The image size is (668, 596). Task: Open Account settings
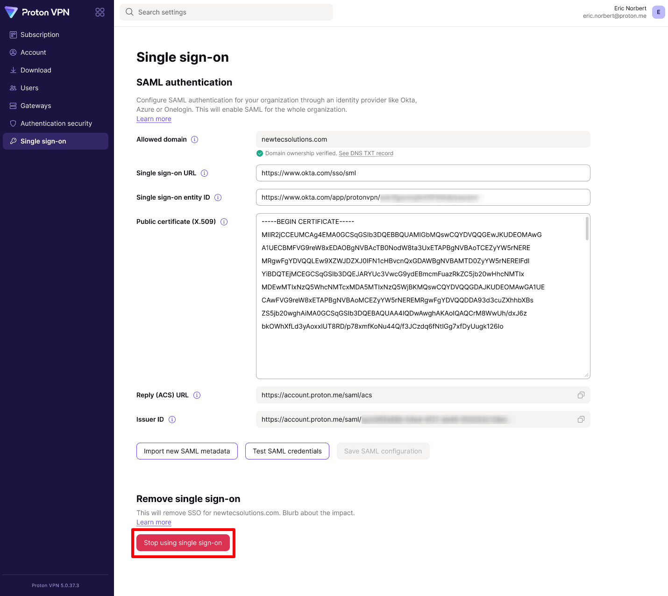tap(56, 52)
